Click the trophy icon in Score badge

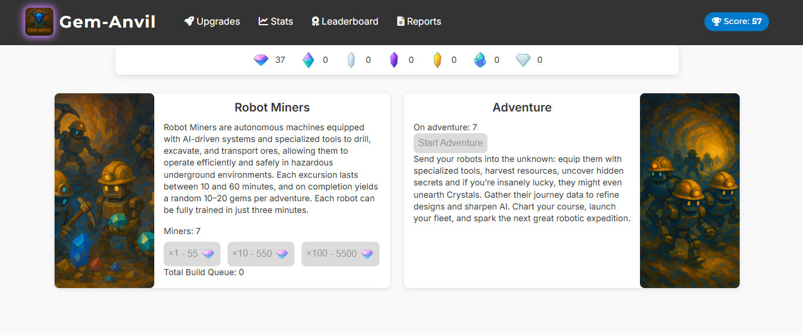pyautogui.click(x=716, y=22)
